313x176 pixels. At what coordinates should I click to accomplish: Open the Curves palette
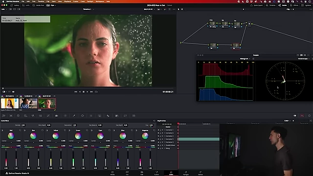coord(48,116)
